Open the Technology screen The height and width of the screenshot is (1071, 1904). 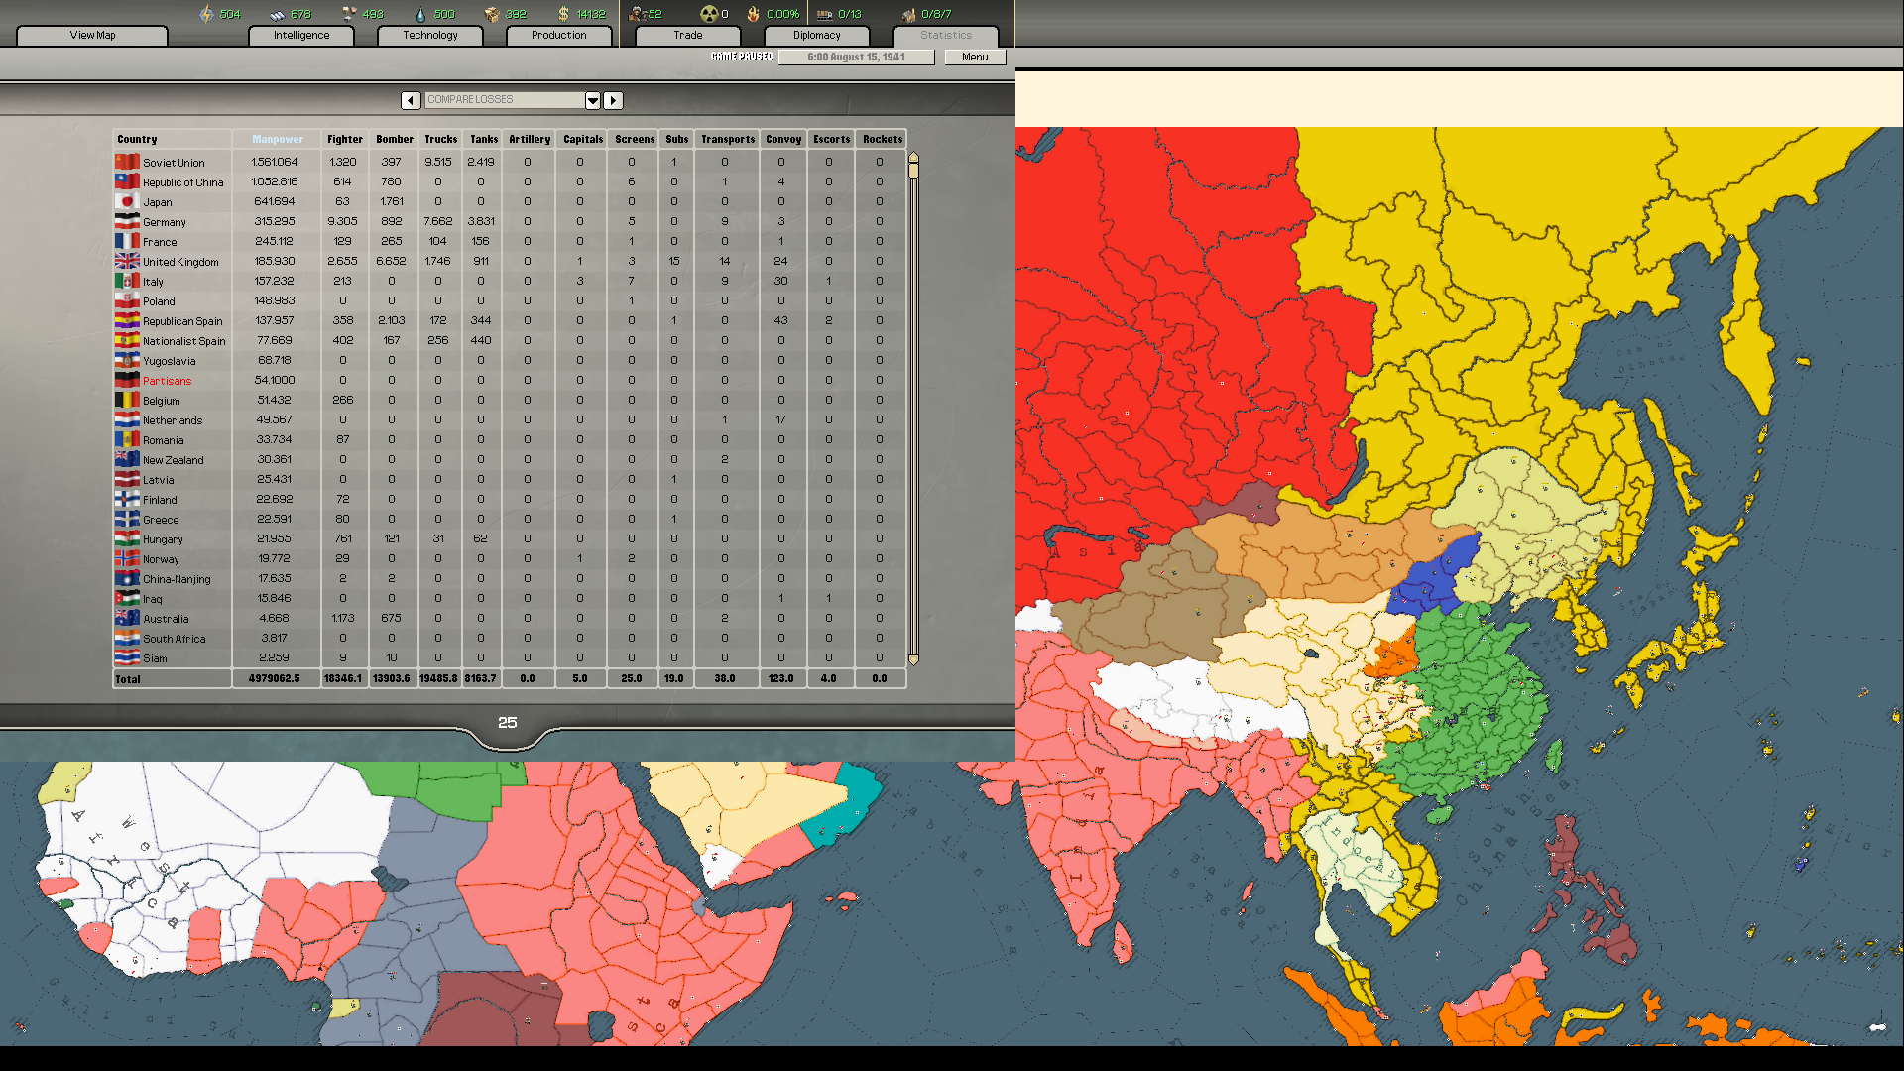pyautogui.click(x=429, y=35)
